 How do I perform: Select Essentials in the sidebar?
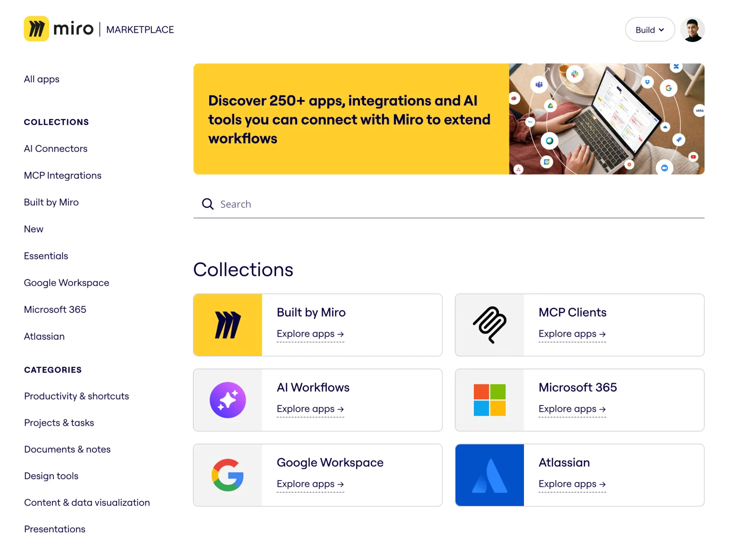coord(46,256)
